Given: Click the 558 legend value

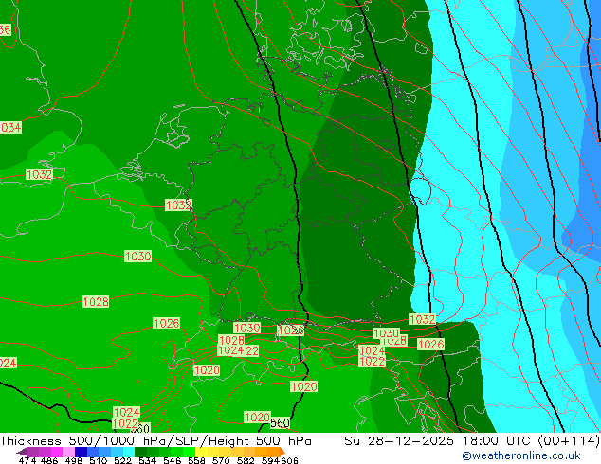Looking at the screenshot, I should click(x=196, y=460).
